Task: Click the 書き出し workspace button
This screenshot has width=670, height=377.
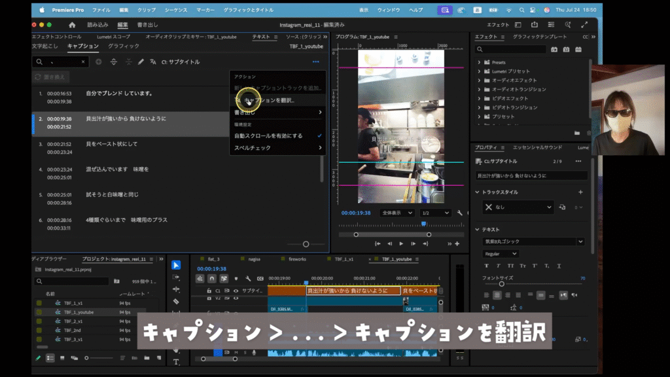Action: tap(147, 25)
